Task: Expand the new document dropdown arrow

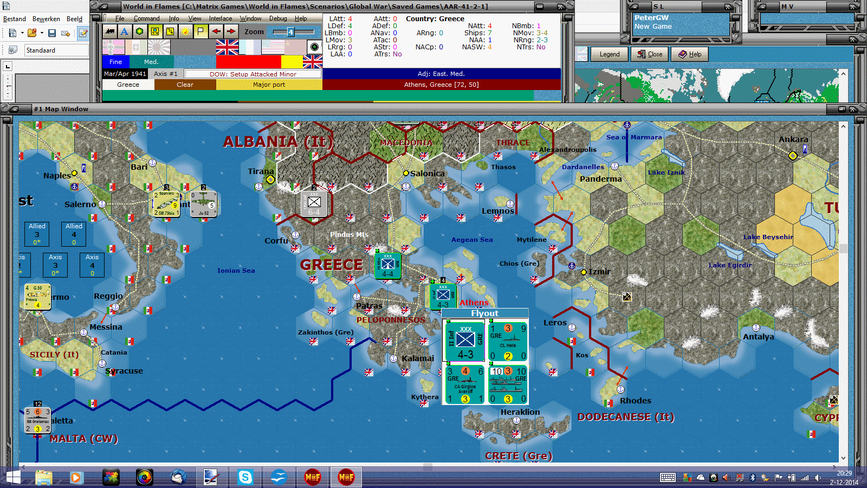Action: tap(22, 33)
